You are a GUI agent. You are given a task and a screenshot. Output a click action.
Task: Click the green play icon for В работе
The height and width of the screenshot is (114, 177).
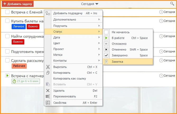(106, 38)
